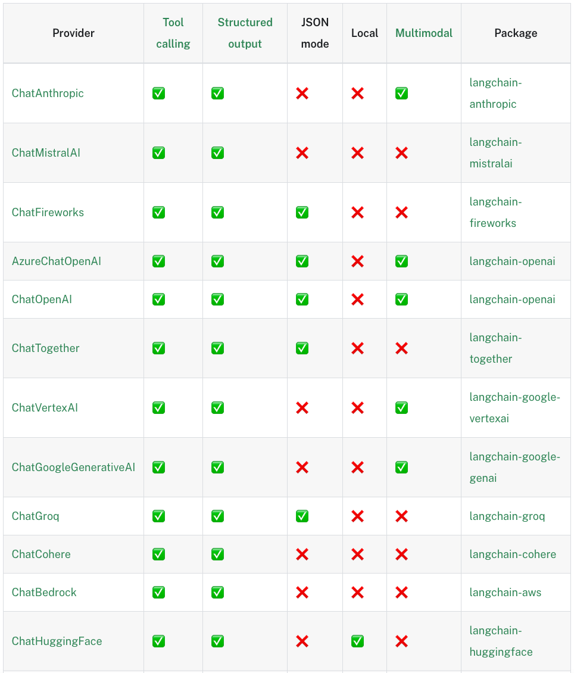Screen dimensions: 574x673
Task: Open the ChatAnthropic provider link
Action: (48, 93)
